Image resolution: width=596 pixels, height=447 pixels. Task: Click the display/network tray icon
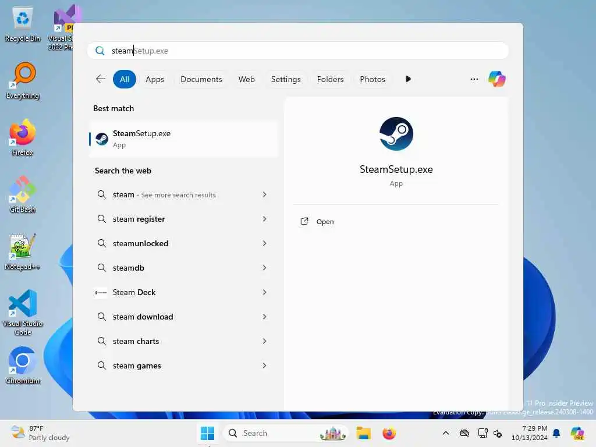tap(483, 433)
